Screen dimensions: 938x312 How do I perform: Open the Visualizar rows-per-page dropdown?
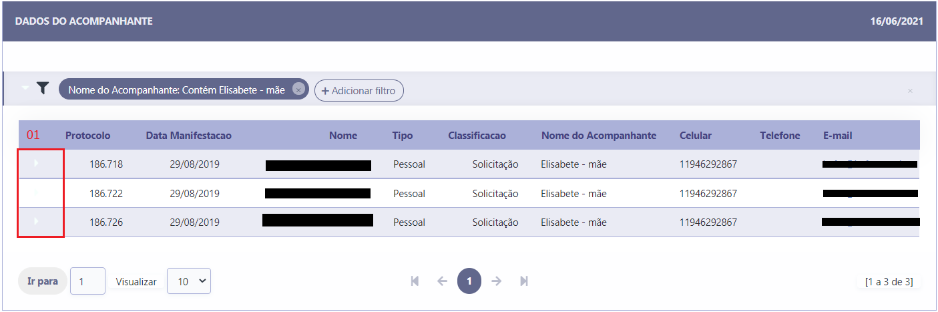(189, 281)
